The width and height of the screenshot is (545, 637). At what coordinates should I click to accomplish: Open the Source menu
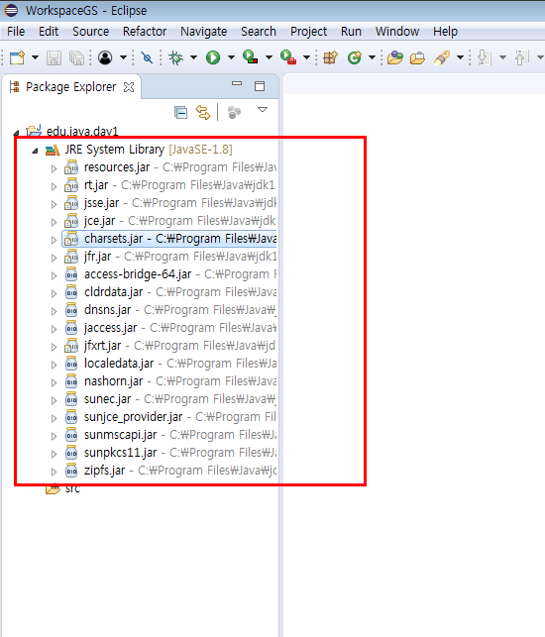tap(90, 32)
